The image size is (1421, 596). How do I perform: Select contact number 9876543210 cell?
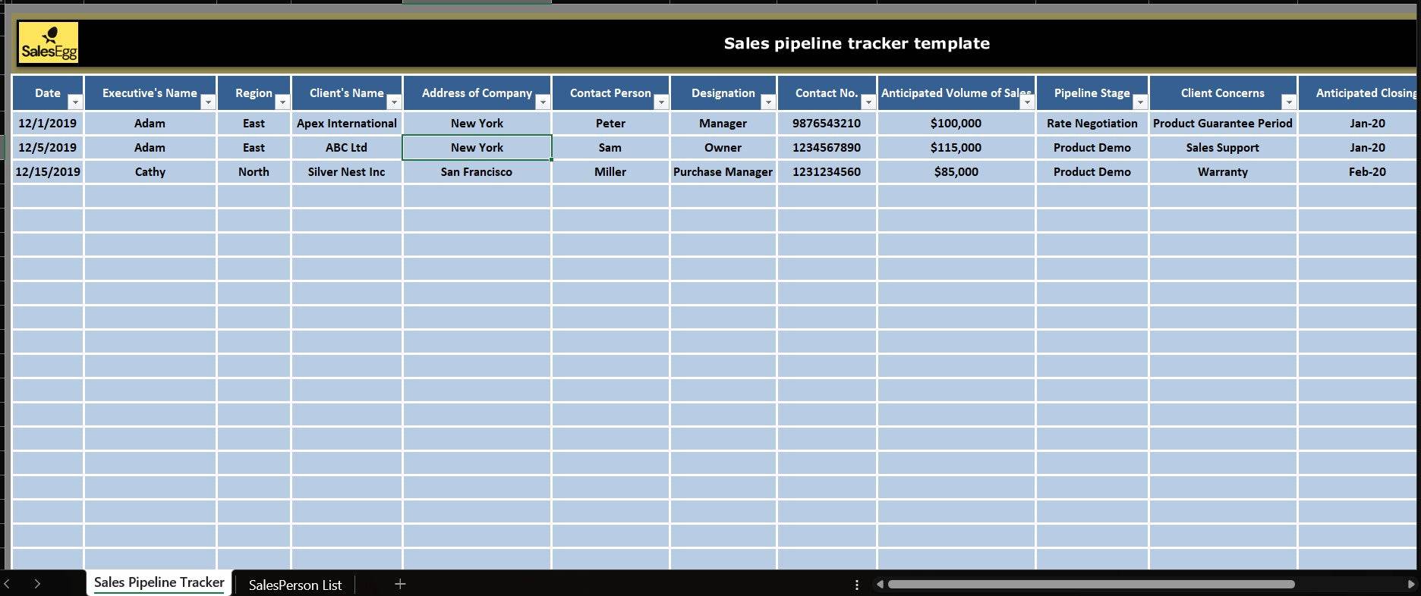(x=827, y=123)
